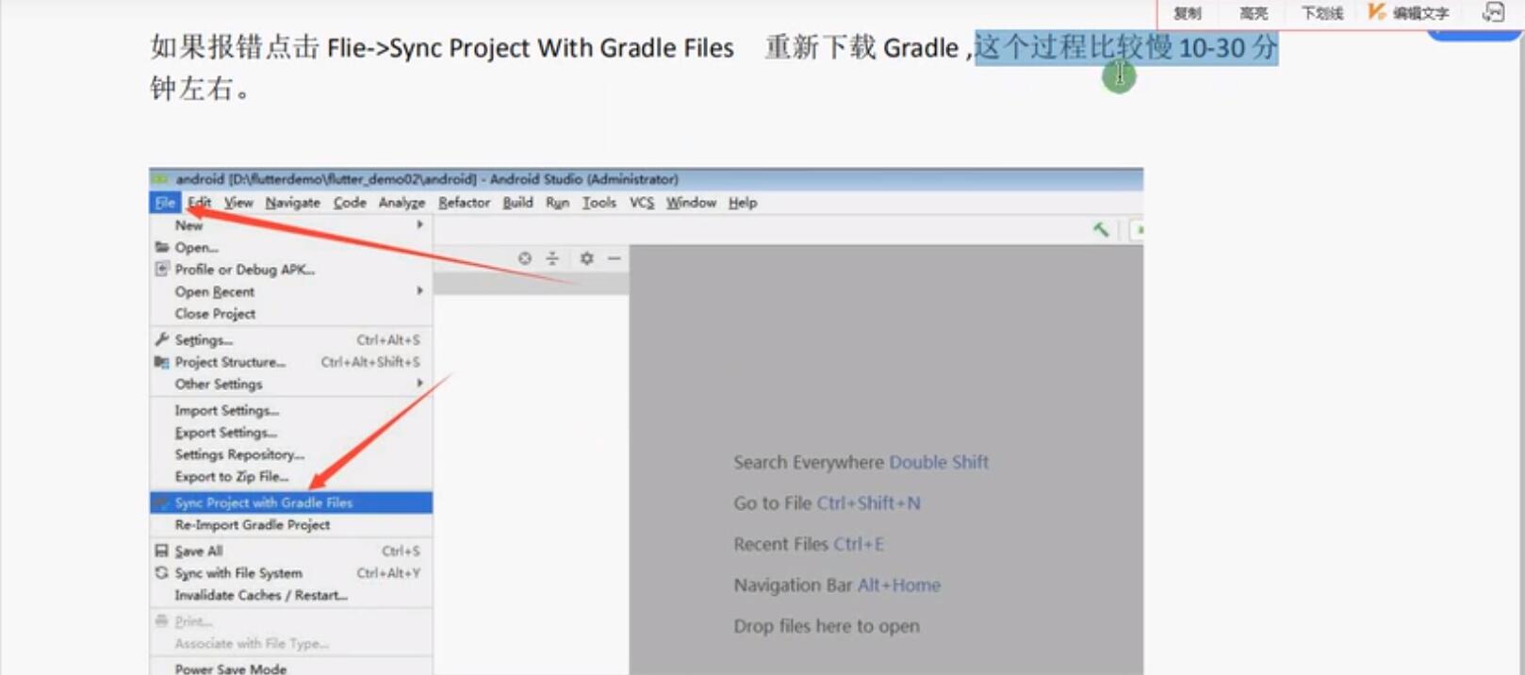The height and width of the screenshot is (675, 1525).
Task: Open the File menu in Android Studio
Action: (165, 203)
